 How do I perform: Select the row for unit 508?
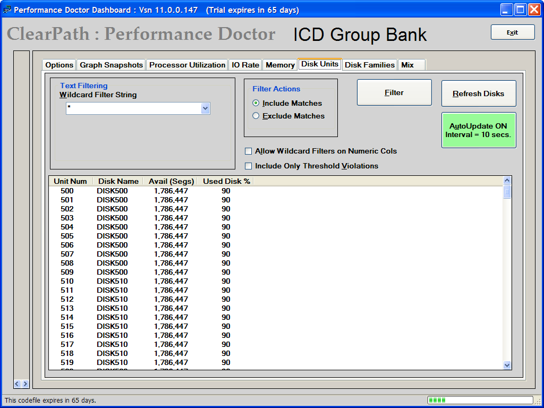pos(276,263)
